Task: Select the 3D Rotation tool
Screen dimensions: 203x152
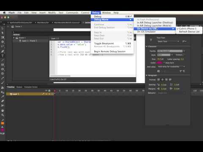Action: pyautogui.click(x=3, y=42)
